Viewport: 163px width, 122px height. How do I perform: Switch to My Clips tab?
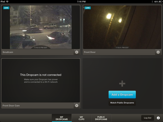(81, 118)
